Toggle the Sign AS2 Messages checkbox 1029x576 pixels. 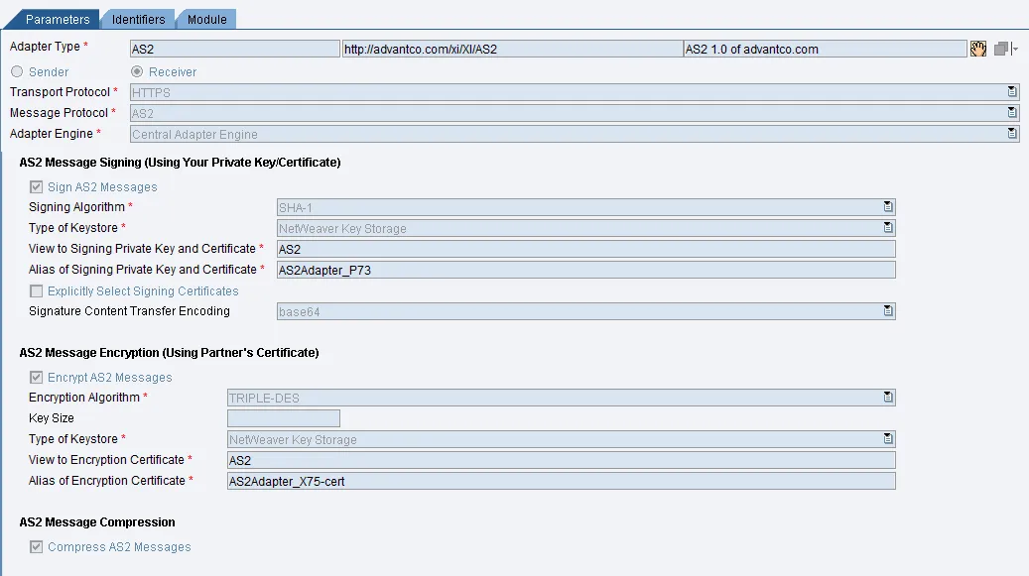36,187
